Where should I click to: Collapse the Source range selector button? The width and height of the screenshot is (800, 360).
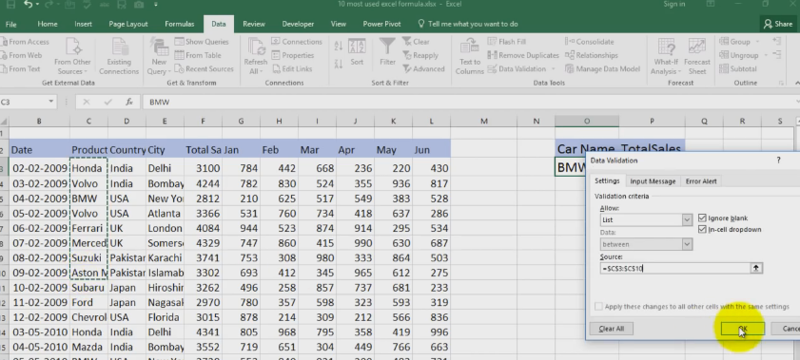pos(756,268)
